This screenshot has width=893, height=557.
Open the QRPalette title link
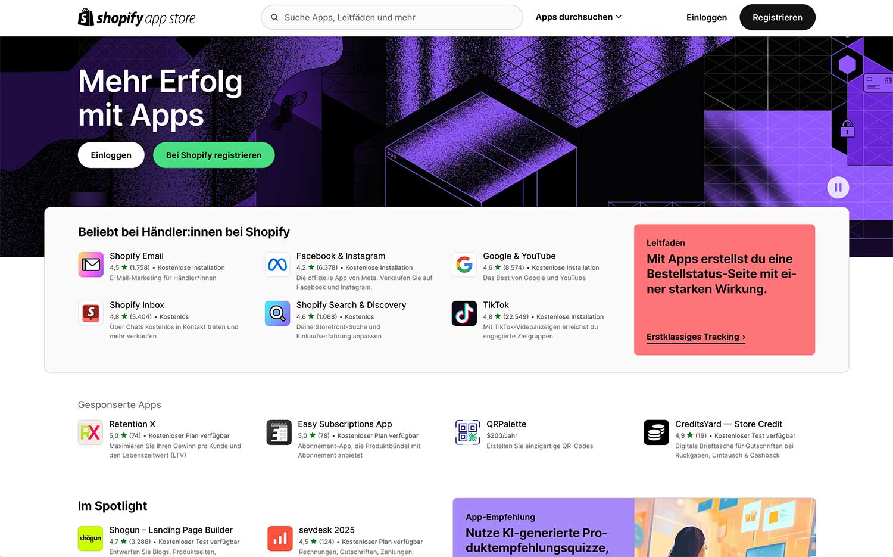pyautogui.click(x=506, y=424)
